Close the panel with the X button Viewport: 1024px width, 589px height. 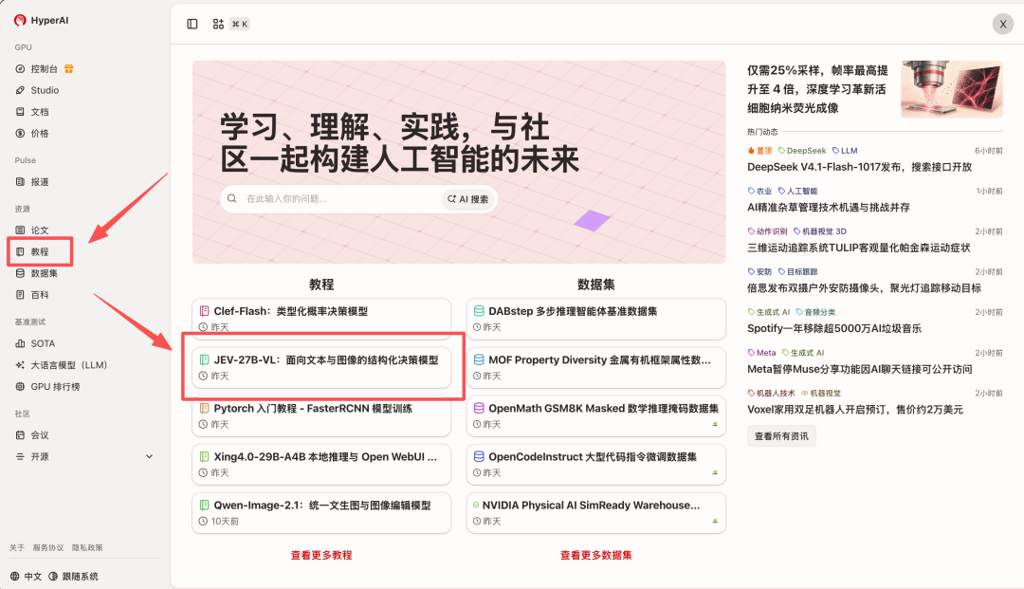coord(1003,24)
